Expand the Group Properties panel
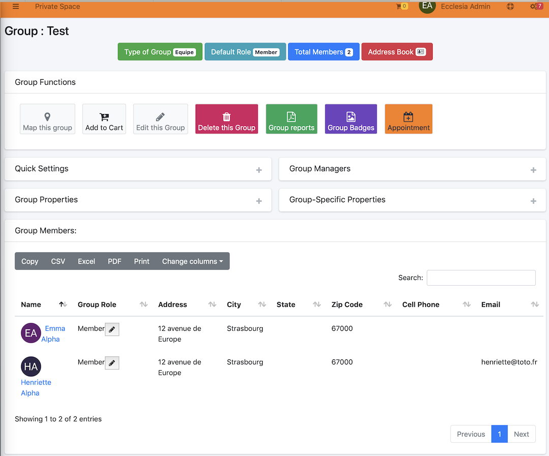549x456 pixels. (259, 201)
